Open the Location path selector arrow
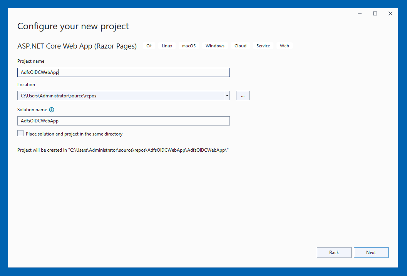 click(x=227, y=95)
